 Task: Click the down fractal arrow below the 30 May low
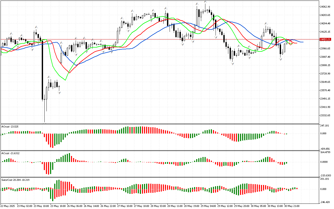click(281, 60)
